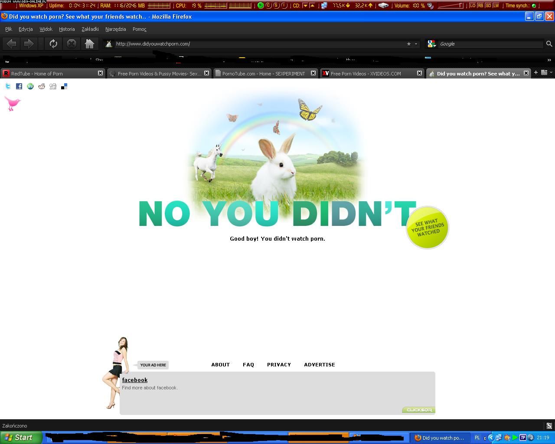Go back to the previous page
Image resolution: width=555 pixels, height=444 pixels.
click(x=12, y=44)
